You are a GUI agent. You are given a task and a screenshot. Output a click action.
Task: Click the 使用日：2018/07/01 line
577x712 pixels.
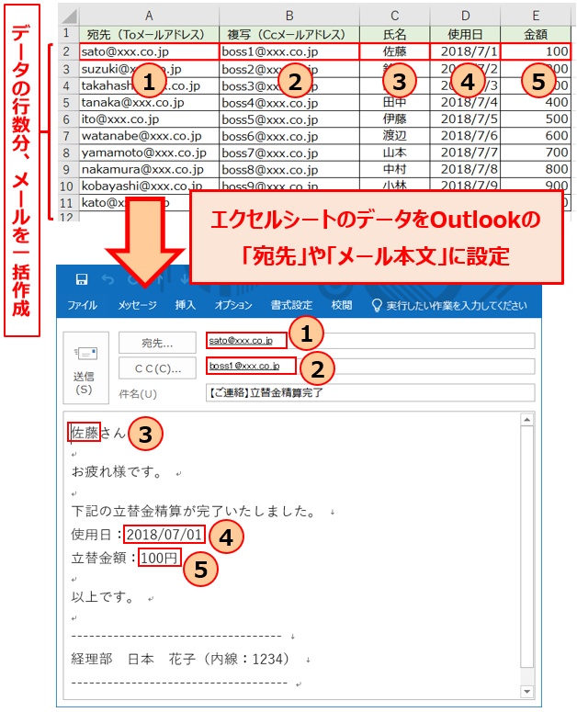tap(137, 535)
